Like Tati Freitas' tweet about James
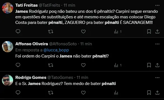 click(x=83, y=31)
